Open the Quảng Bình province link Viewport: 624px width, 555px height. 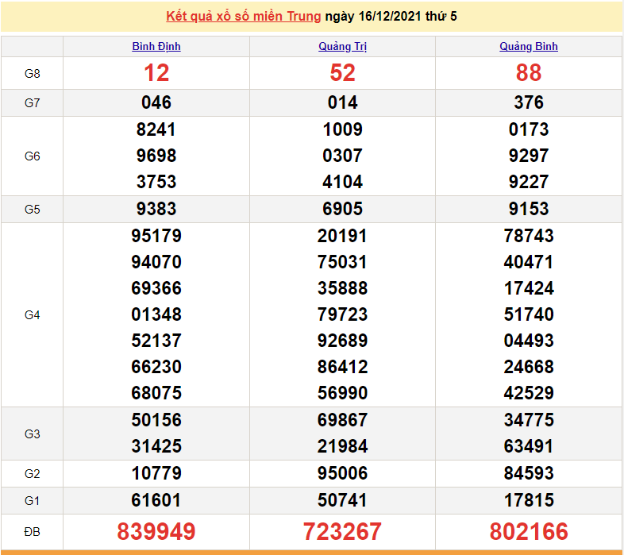(529, 47)
